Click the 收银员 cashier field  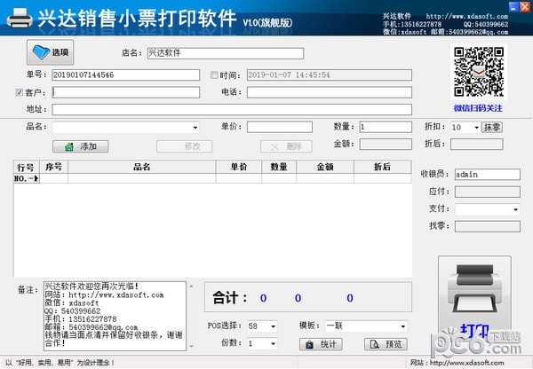coord(488,175)
